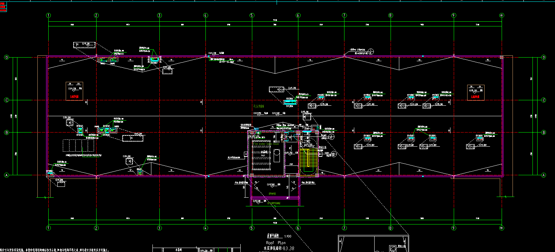Select grid bubble 5 in the top row
The image size is (555, 252).
click(252, 15)
